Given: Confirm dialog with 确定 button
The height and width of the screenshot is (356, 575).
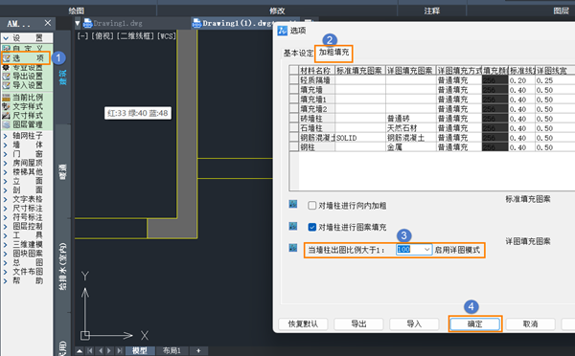Looking at the screenshot, I should [475, 324].
